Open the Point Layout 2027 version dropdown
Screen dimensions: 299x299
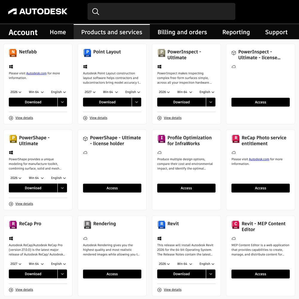[90, 92]
